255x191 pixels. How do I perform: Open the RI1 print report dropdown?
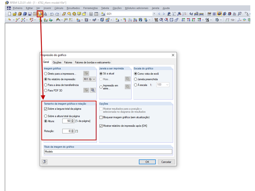90,79
